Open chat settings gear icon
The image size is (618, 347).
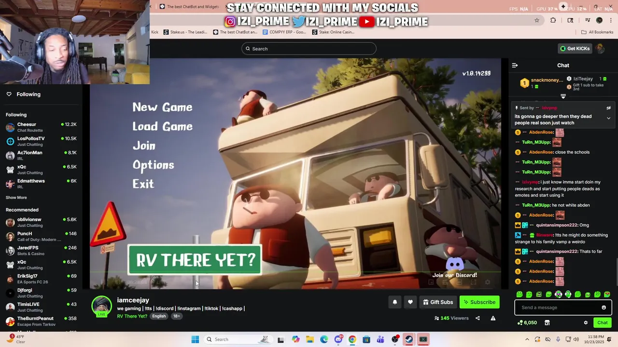pyautogui.click(x=586, y=323)
